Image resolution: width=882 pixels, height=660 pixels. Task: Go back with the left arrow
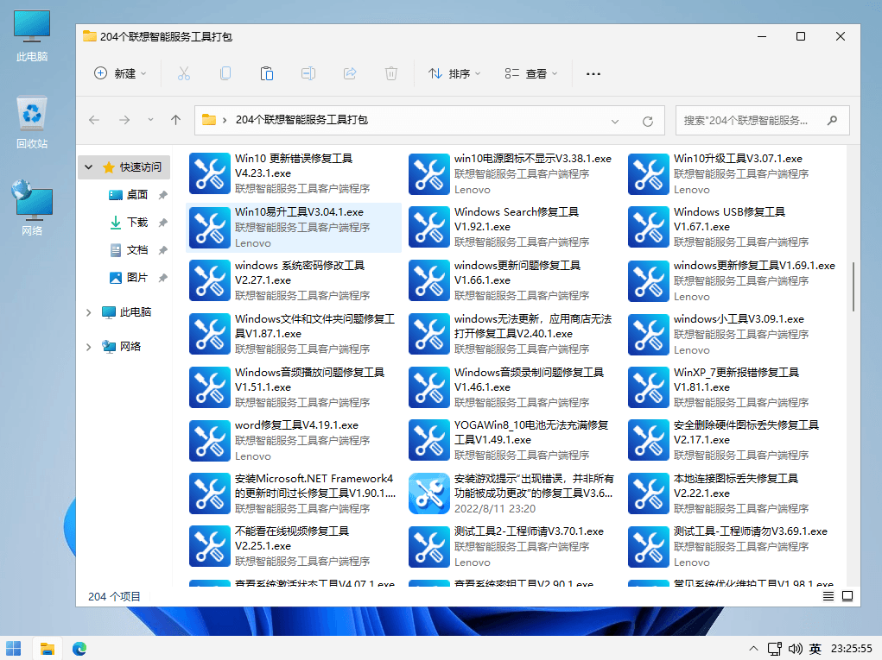94,120
